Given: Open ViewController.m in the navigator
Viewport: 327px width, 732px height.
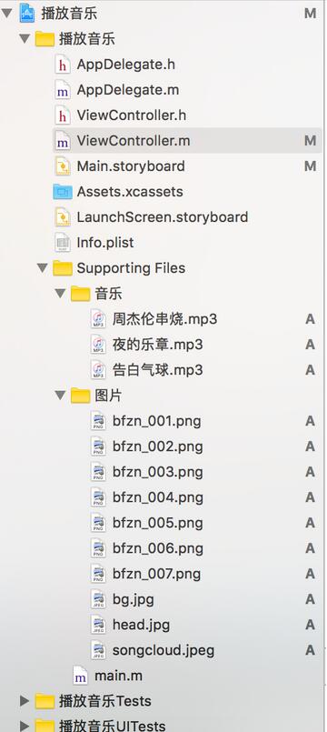Looking at the screenshot, I should click(x=187, y=141).
